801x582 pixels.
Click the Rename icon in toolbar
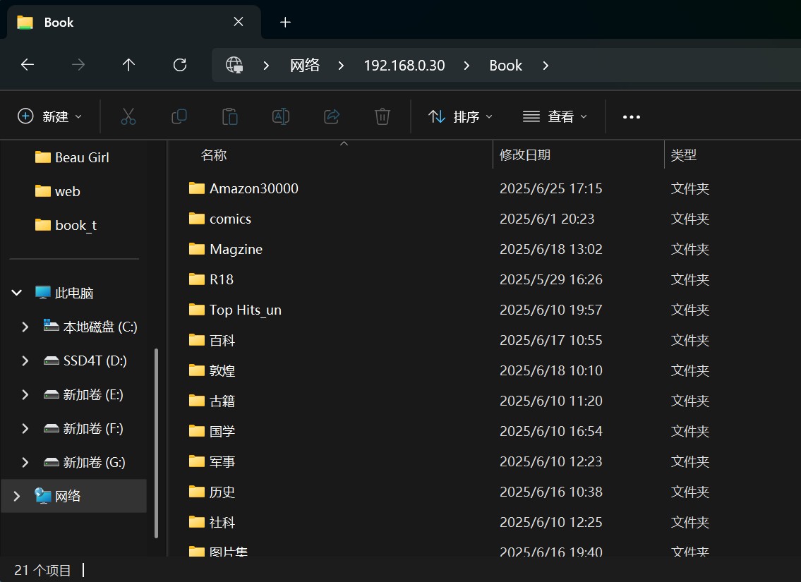point(281,116)
